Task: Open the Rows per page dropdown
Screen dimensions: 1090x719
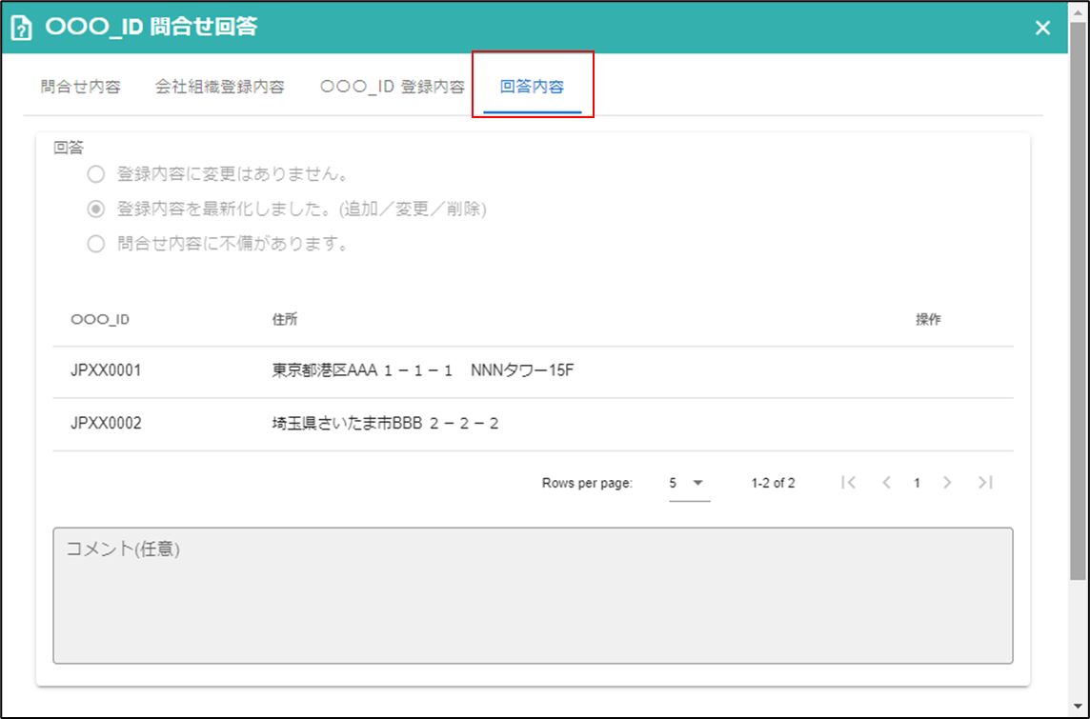Action: [x=689, y=483]
